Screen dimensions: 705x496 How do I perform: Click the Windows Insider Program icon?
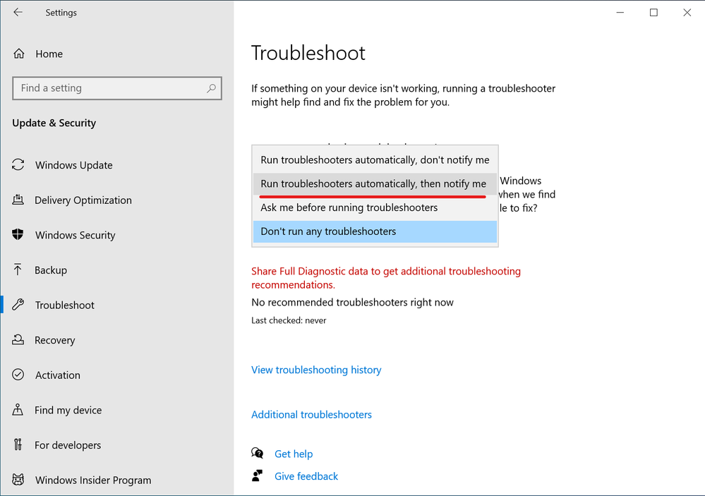[18, 480]
